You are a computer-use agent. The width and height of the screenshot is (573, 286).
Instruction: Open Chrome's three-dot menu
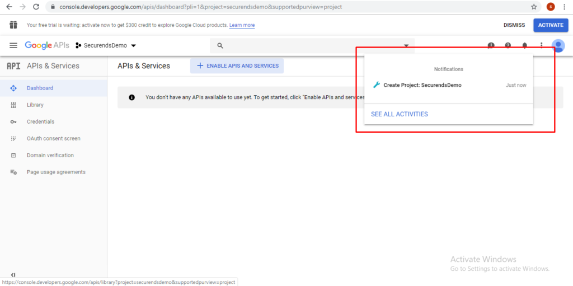click(x=565, y=7)
